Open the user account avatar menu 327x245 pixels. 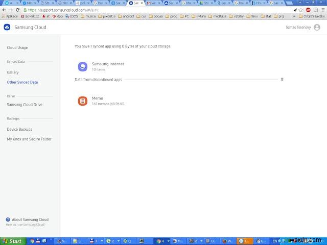pyautogui.click(x=317, y=27)
